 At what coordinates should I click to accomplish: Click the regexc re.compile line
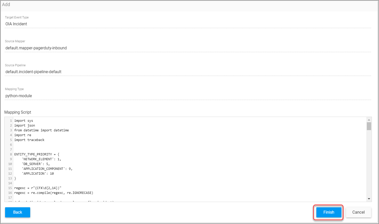point(54,193)
